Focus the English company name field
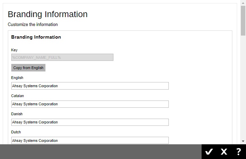This screenshot has width=246, height=159. point(90,86)
